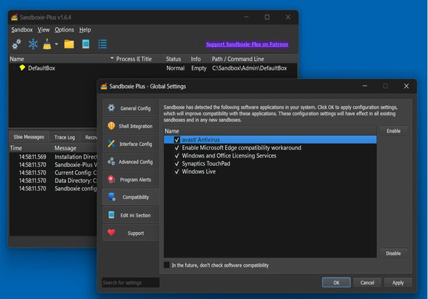Click Cancel in Global Settings
The image size is (428, 299).
[x=367, y=283]
